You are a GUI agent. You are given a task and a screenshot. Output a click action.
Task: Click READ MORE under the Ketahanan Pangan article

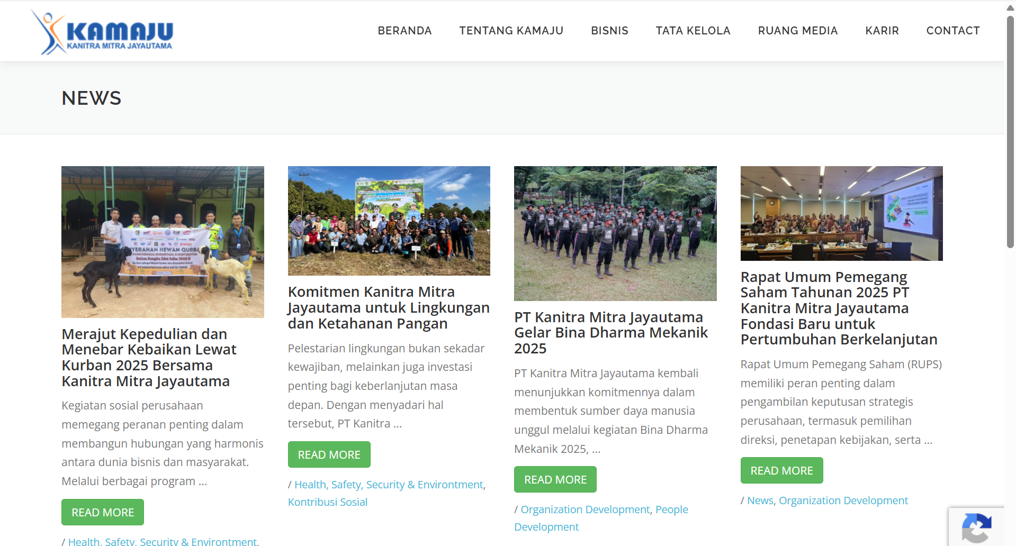[329, 454]
